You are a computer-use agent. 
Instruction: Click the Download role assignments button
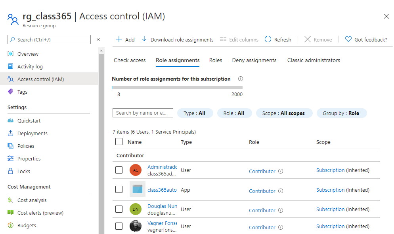[178, 40]
